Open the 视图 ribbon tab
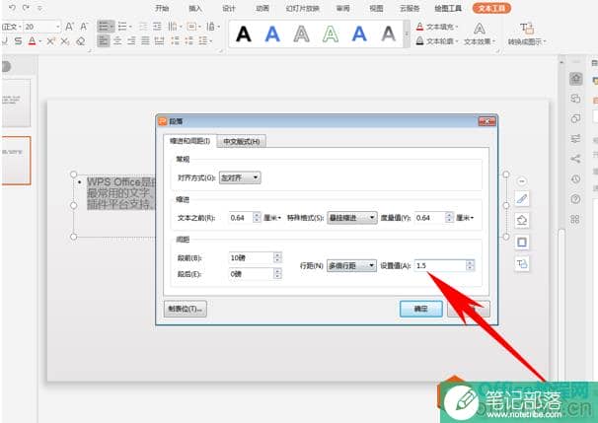This screenshot has width=598, height=423. [x=376, y=8]
